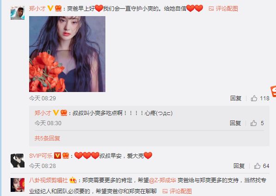Screen dimensions: 276x196
Task: Expand 共5条回复 replies
Action: 47,138
